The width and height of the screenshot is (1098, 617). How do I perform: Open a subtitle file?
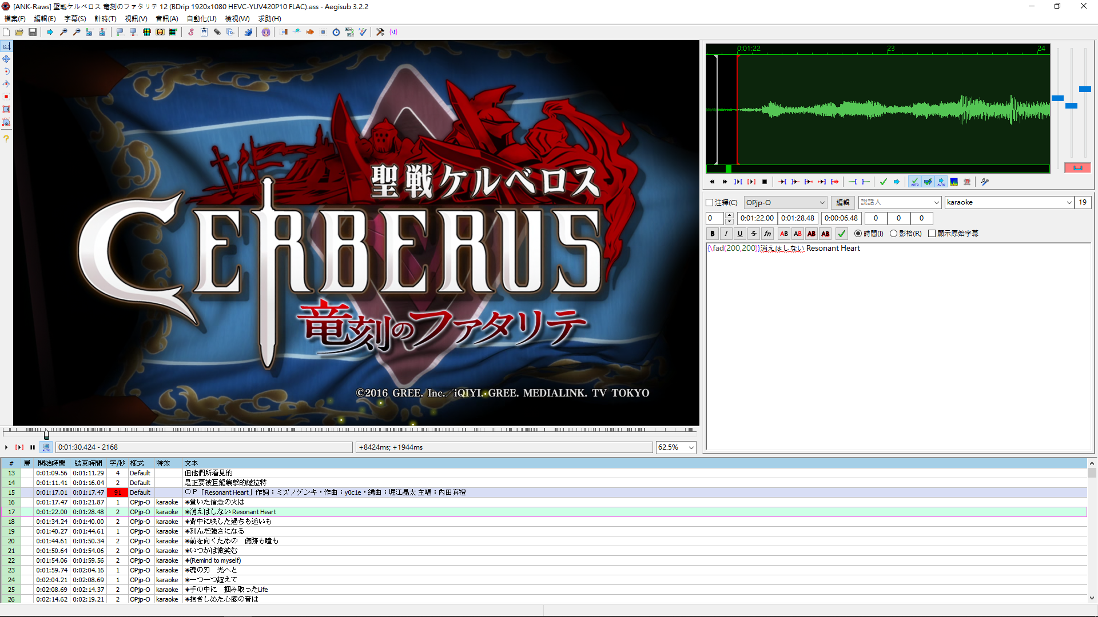click(19, 32)
